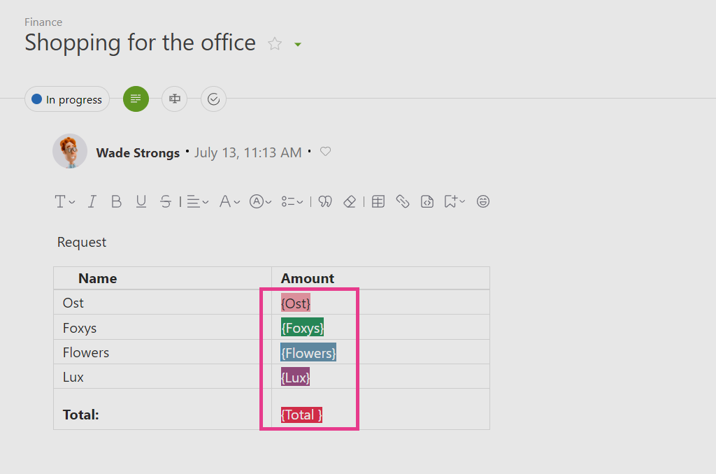Like the message with the heart icon

tap(325, 151)
